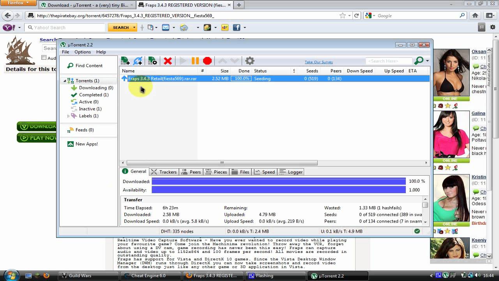Click the Firefox back button
Viewport: 499px width, 281px height.
tap(7, 16)
